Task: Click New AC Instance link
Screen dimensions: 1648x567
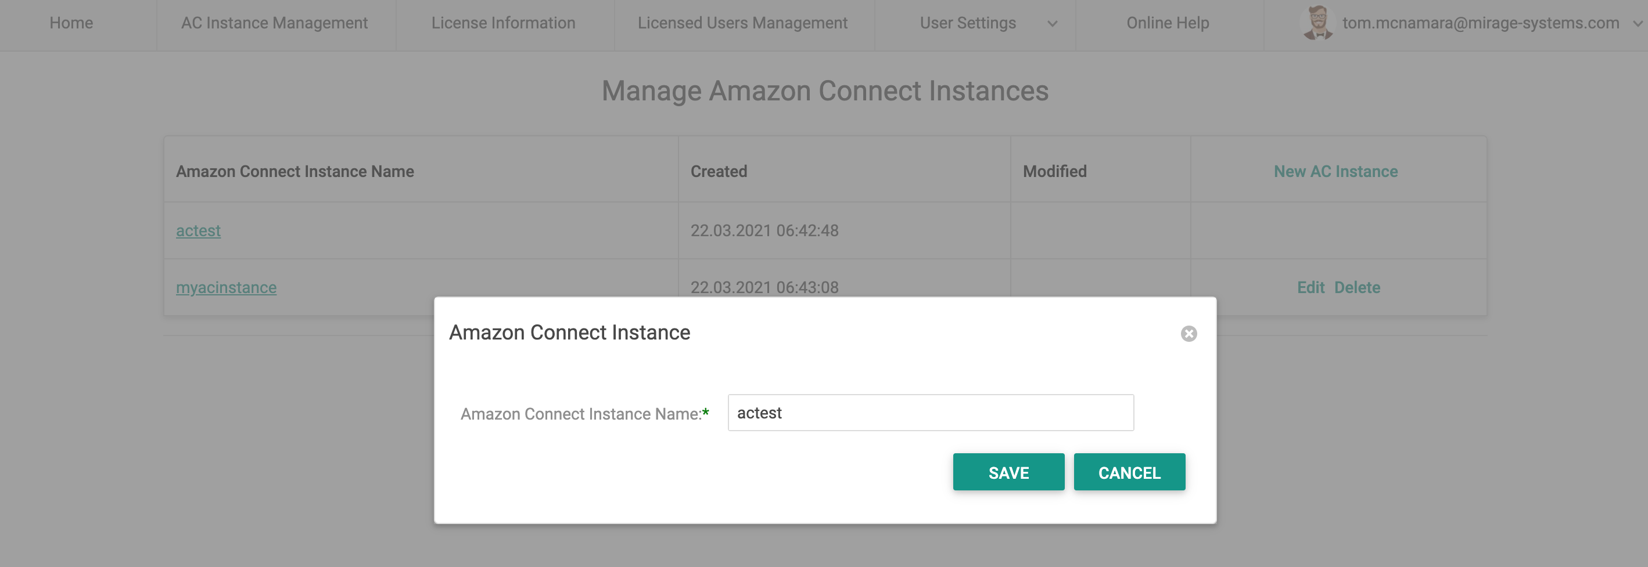Action: 1335,171
